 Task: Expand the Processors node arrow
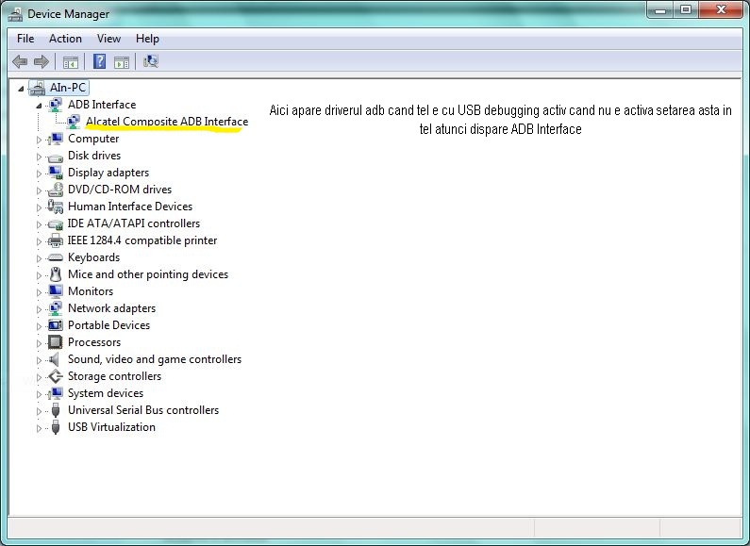tap(39, 343)
